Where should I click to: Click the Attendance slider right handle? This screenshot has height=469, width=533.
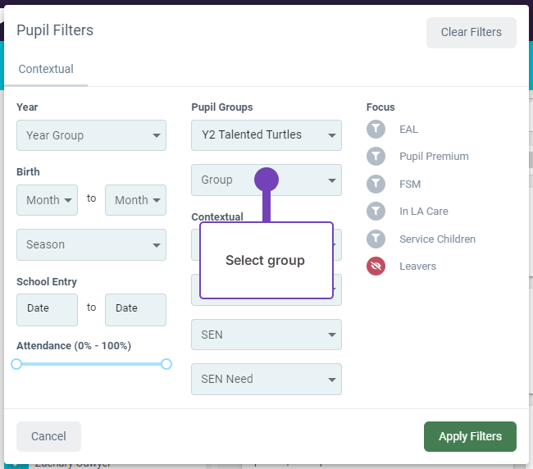[166, 364]
